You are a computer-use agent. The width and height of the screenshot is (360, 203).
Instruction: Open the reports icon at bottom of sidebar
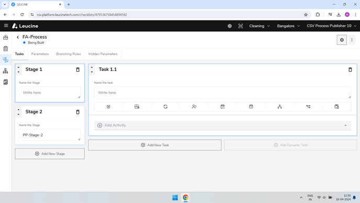click(x=6, y=82)
